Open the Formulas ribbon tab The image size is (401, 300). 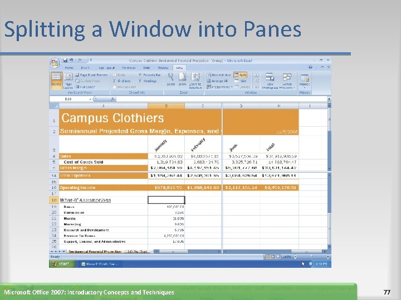pos(129,68)
